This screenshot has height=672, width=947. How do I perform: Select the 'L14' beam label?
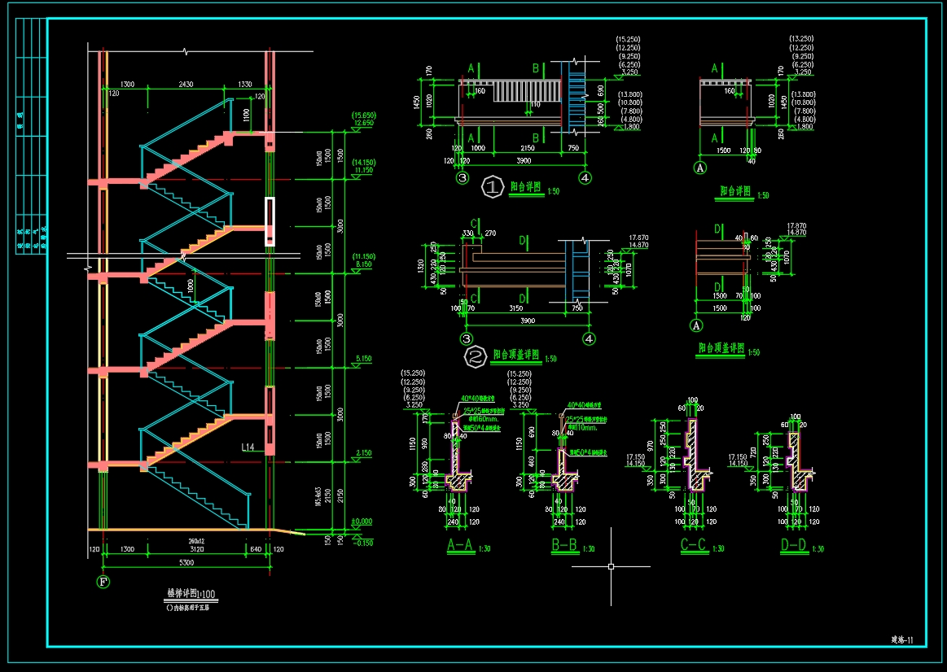(248, 447)
